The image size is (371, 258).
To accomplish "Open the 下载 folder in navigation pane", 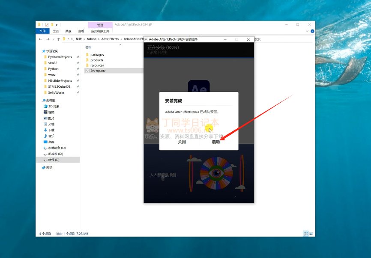I will pos(51,130).
